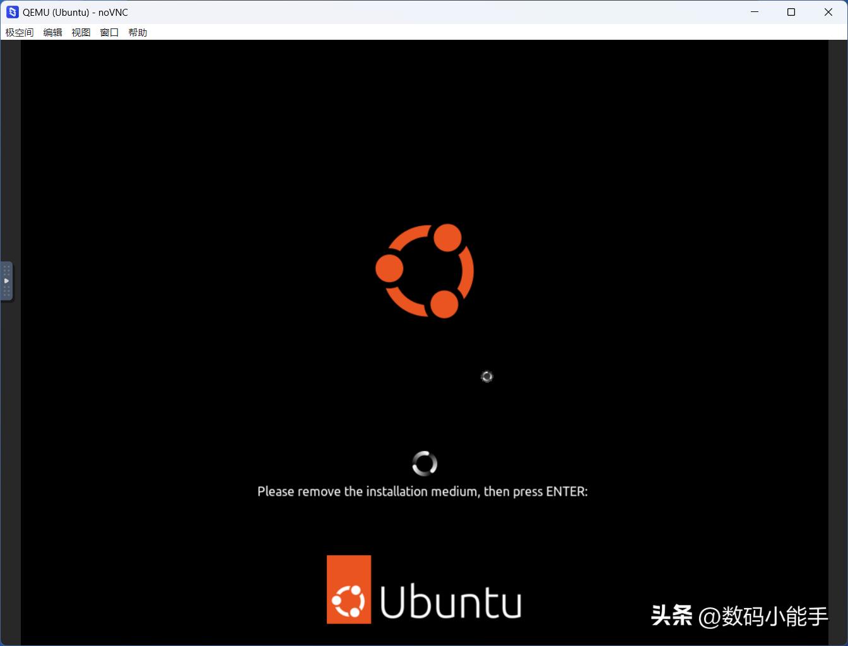The image size is (848, 646).
Task: Click the white Ubuntu wordmark text
Action: click(x=450, y=602)
